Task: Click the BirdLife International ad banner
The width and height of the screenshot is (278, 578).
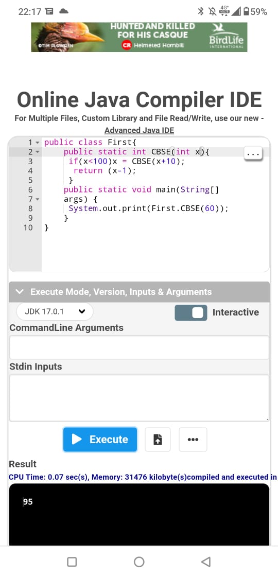Action: coord(139,37)
